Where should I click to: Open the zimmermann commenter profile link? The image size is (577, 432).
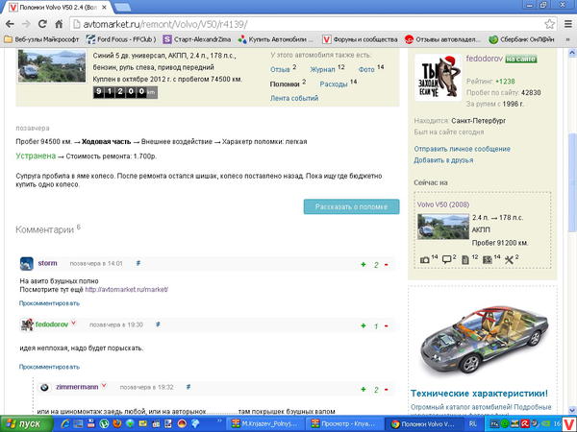click(77, 387)
